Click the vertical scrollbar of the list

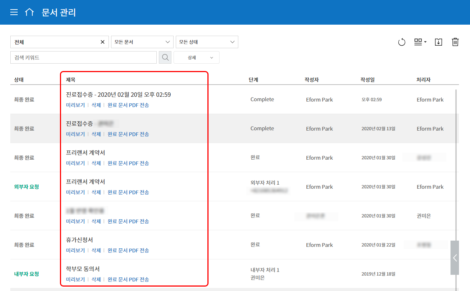click(457, 166)
